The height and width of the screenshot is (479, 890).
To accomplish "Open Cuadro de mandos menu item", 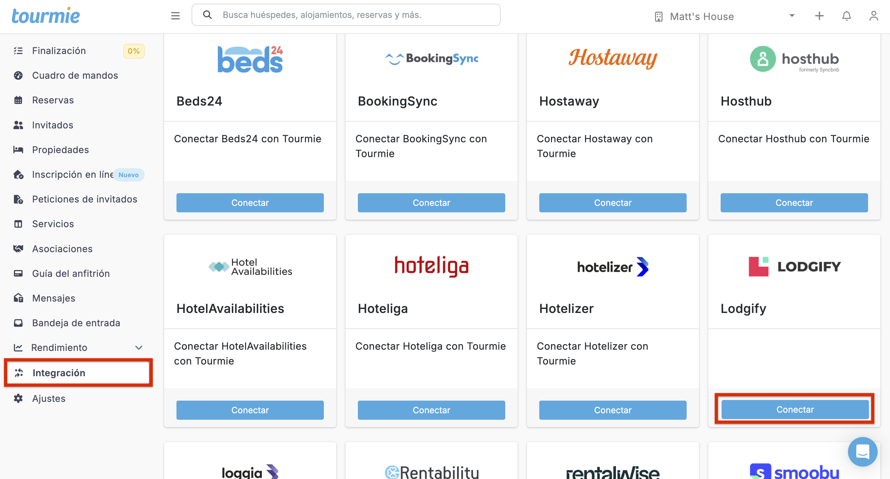I will 74,75.
